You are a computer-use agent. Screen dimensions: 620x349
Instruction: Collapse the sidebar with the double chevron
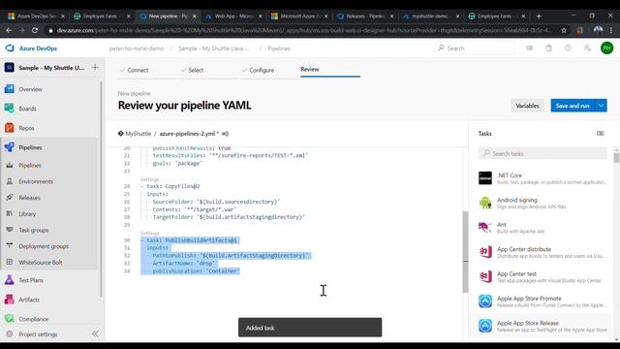95,333
